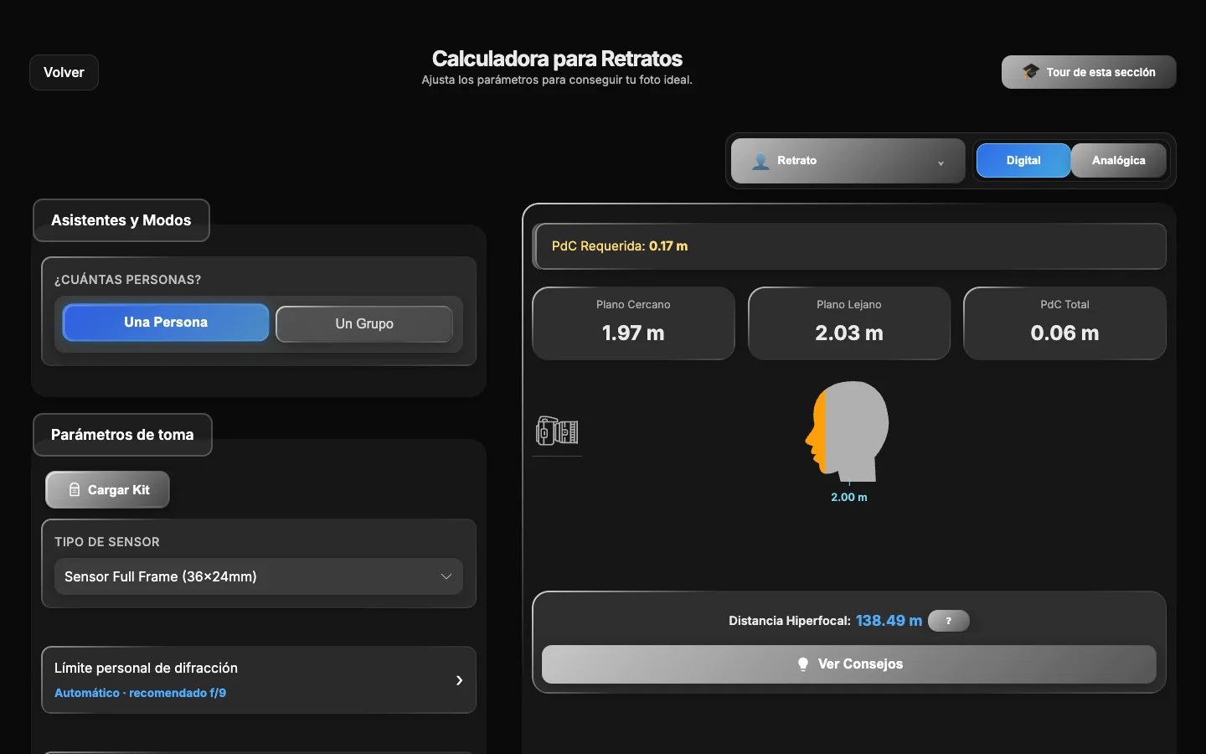1206x754 pixels.
Task: Choose Un Grupo option
Action: coord(364,323)
